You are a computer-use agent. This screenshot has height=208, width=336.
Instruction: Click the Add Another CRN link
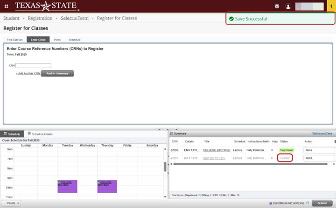click(28, 74)
